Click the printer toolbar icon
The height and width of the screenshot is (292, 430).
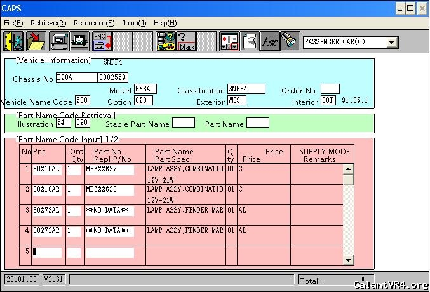pyautogui.click(x=79, y=41)
